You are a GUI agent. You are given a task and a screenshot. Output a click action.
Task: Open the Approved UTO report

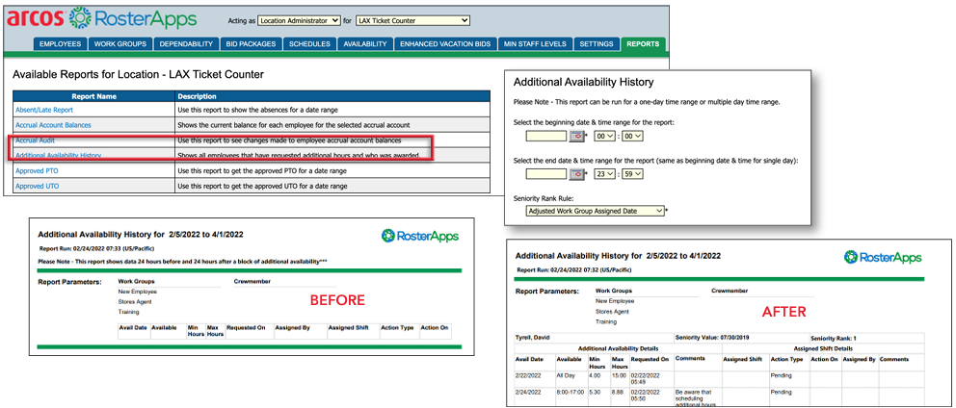pyautogui.click(x=38, y=187)
